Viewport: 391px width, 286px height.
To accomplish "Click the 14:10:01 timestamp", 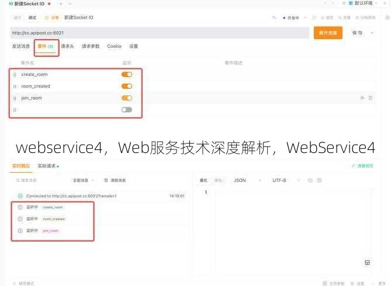I will (177, 196).
